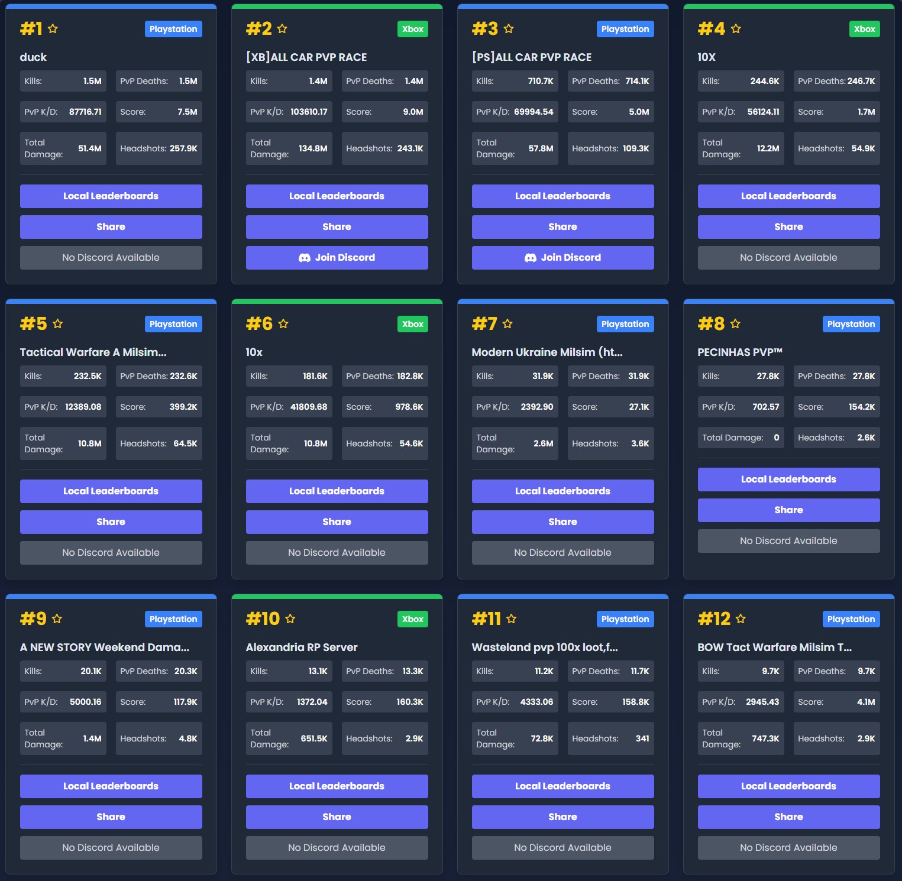This screenshot has width=902, height=881.
Task: Share the #6 10x server
Action: click(337, 522)
